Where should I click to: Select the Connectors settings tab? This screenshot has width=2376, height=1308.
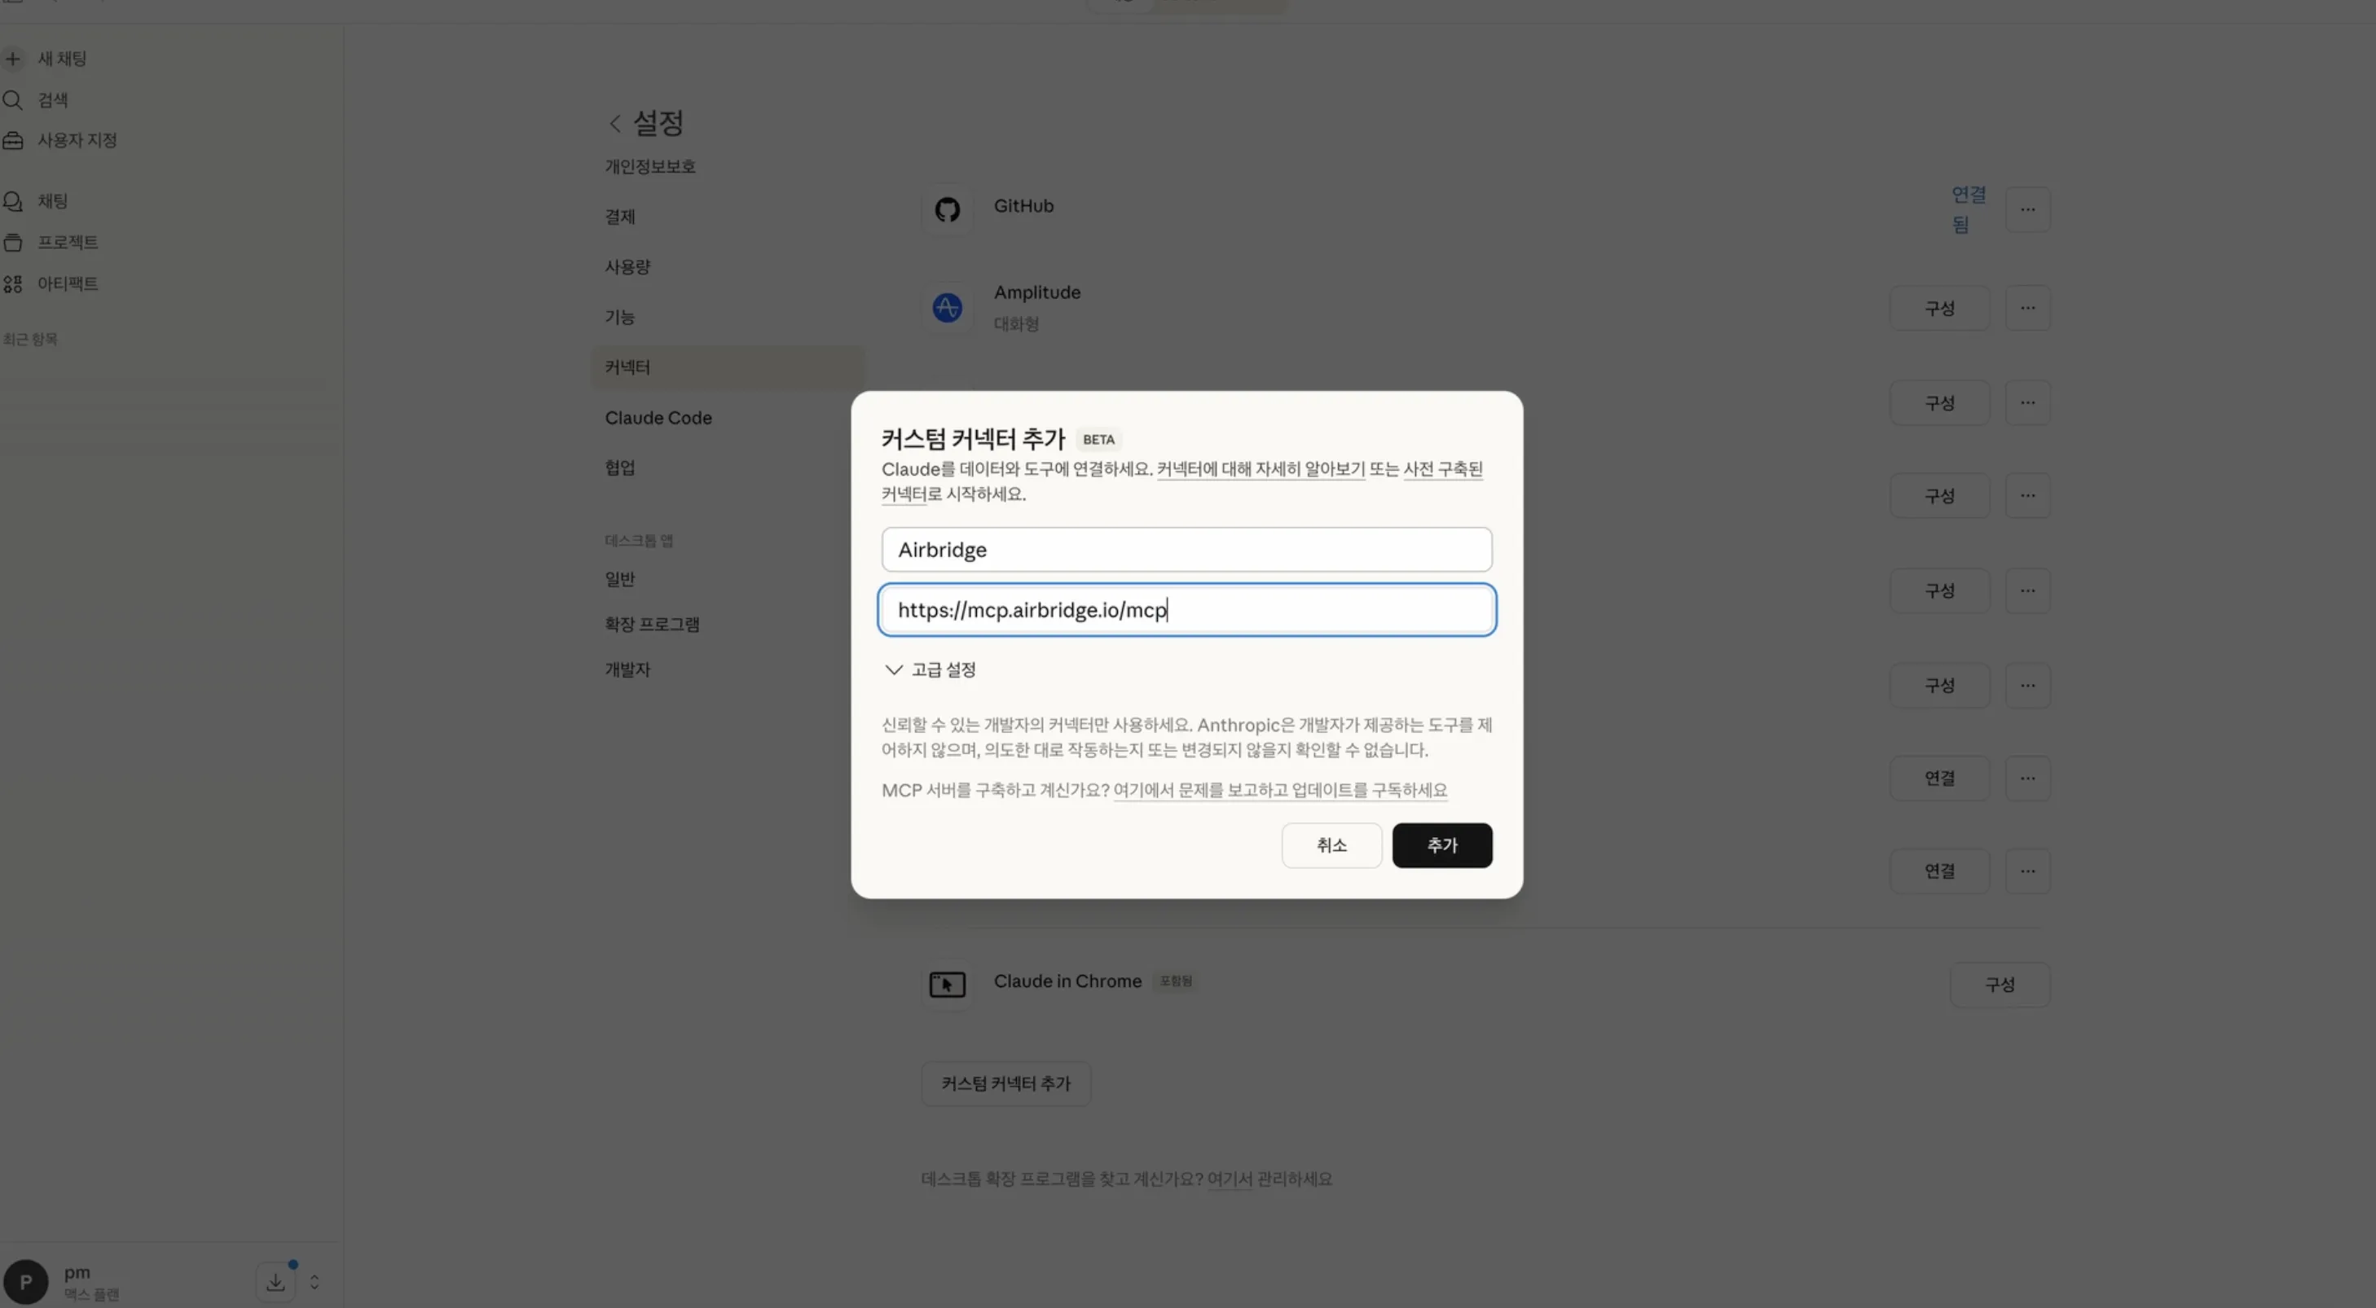click(728, 368)
